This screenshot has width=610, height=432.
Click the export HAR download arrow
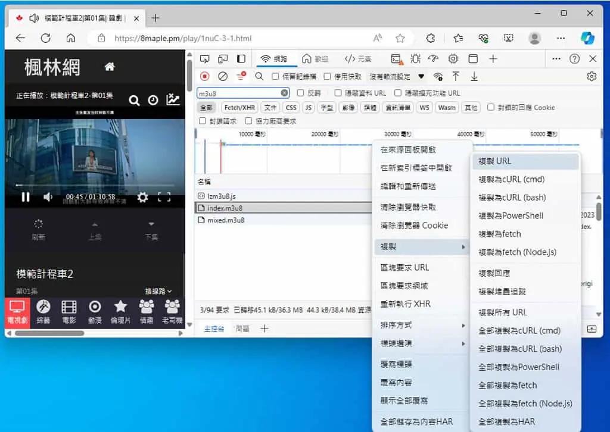(474, 77)
